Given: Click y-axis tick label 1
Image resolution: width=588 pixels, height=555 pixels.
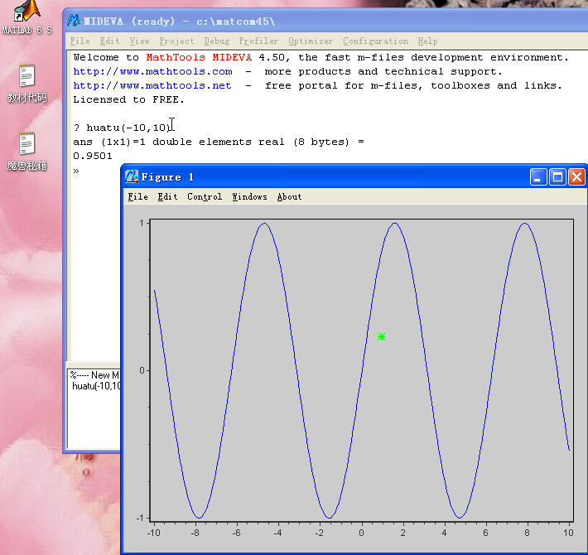Looking at the screenshot, I should [142, 223].
